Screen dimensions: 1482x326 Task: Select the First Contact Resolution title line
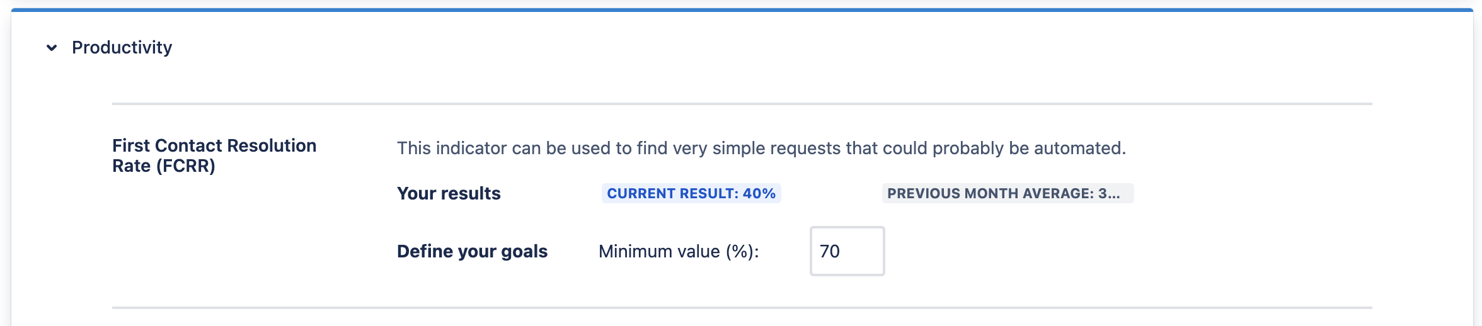[214, 145]
